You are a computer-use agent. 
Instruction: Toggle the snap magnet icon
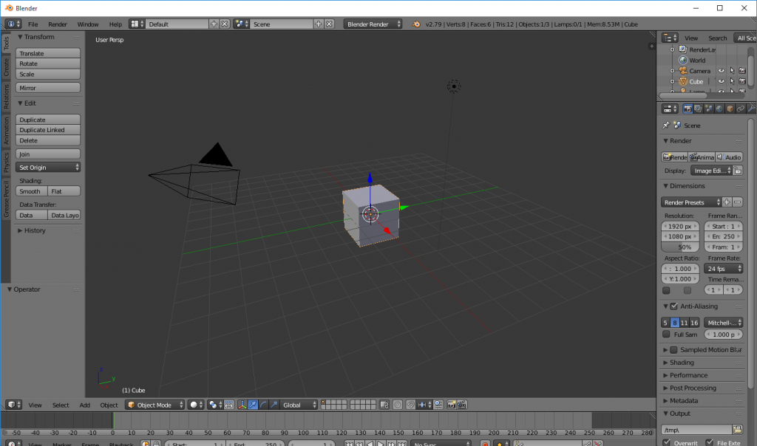point(410,405)
